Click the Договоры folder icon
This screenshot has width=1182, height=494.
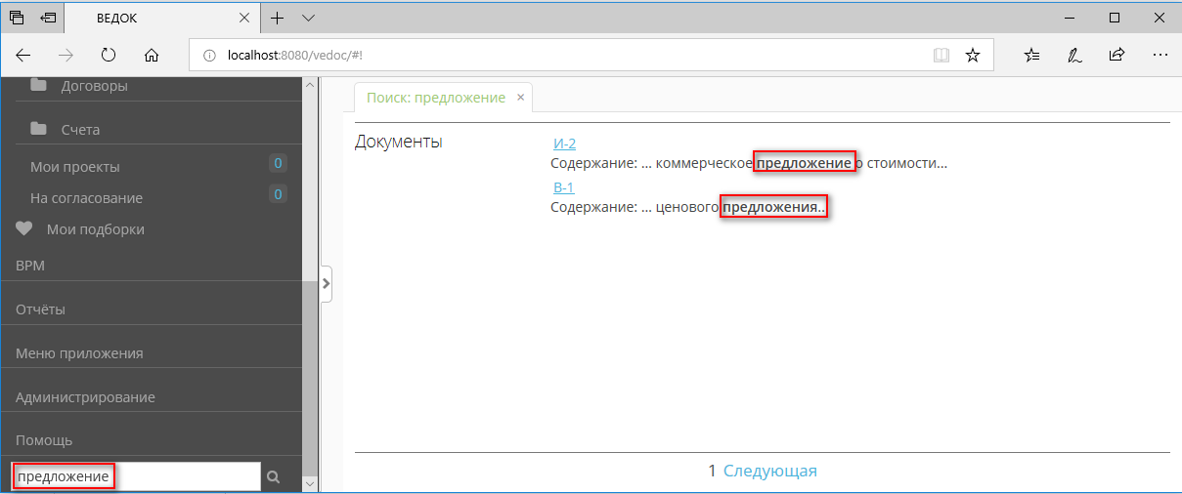[x=38, y=86]
